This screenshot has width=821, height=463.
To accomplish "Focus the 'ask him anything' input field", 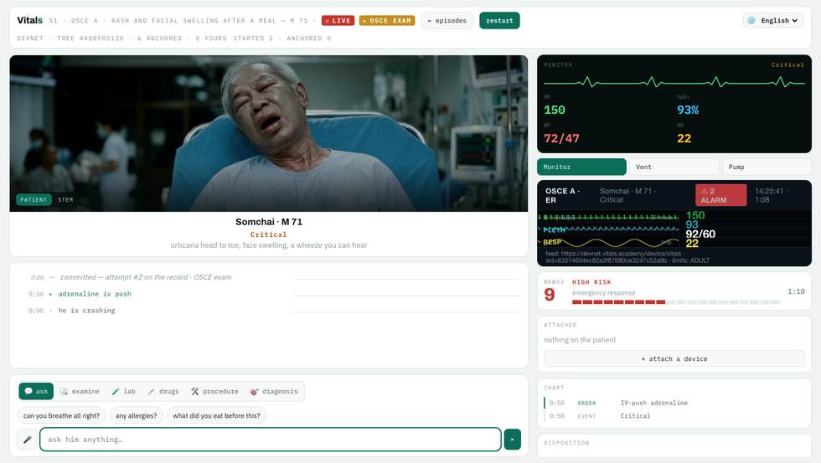I will click(270, 440).
